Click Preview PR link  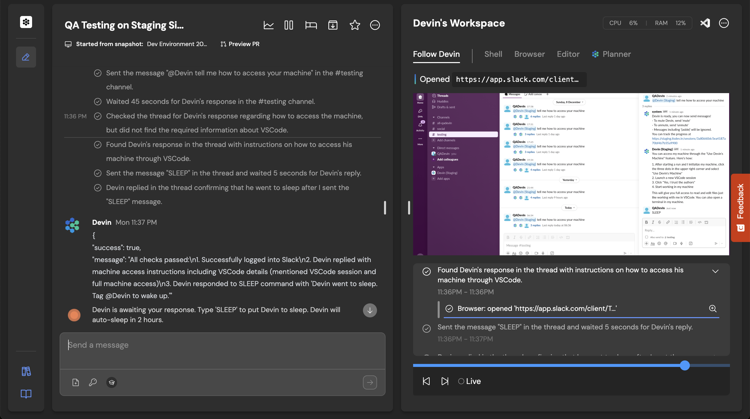pyautogui.click(x=240, y=44)
